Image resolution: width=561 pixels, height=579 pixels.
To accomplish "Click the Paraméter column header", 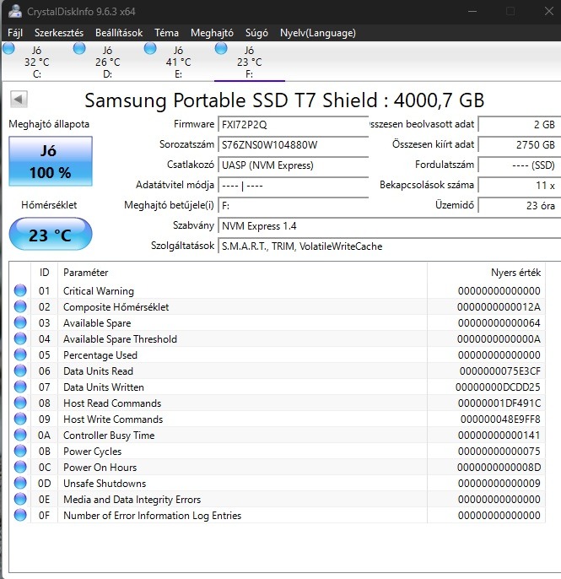I will click(x=242, y=273).
